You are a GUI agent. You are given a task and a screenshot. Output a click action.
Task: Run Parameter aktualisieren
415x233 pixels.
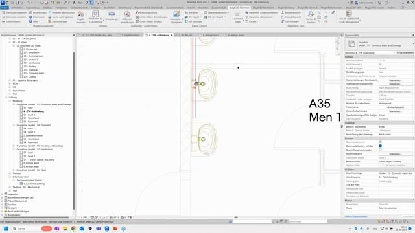(259, 17)
